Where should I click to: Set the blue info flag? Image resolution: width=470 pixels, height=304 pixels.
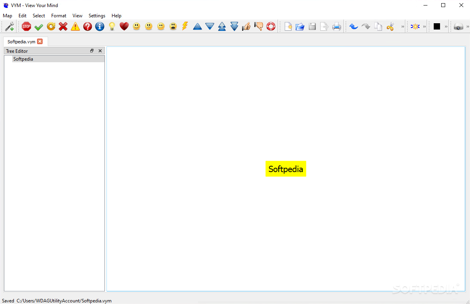click(x=99, y=26)
